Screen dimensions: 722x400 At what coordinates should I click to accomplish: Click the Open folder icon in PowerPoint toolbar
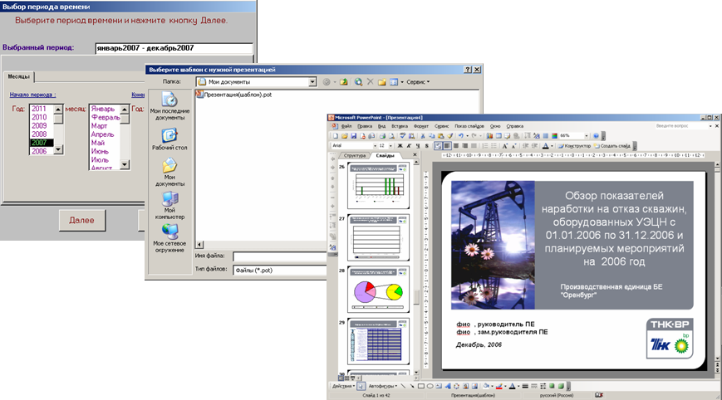tap(345, 135)
